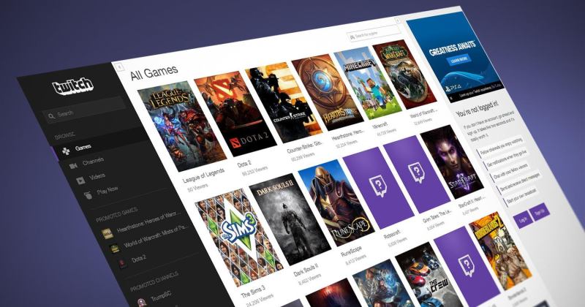Collapse the left sidebar arrow
This screenshot has width=585, height=307.
click(118, 67)
